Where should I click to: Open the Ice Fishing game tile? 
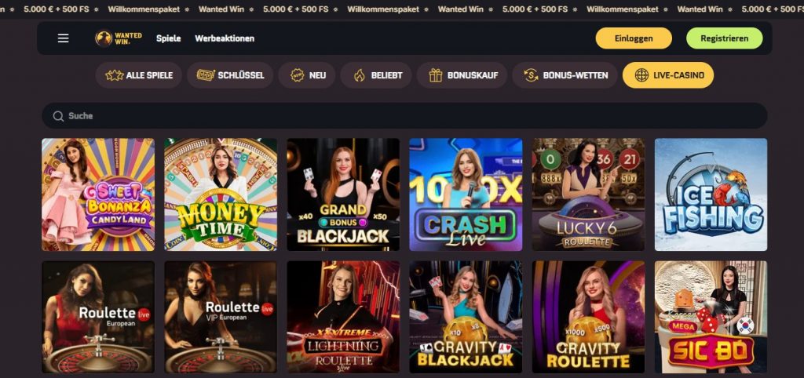click(711, 194)
